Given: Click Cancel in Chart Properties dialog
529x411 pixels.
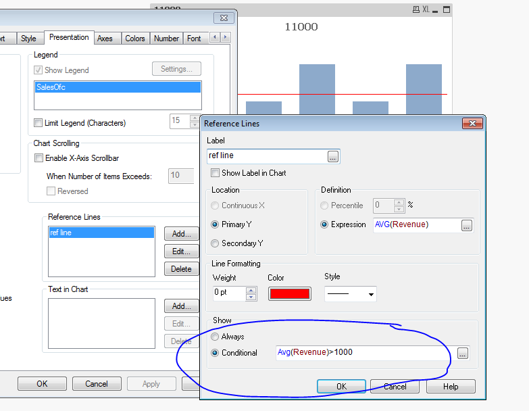Looking at the screenshot, I should pos(97,384).
